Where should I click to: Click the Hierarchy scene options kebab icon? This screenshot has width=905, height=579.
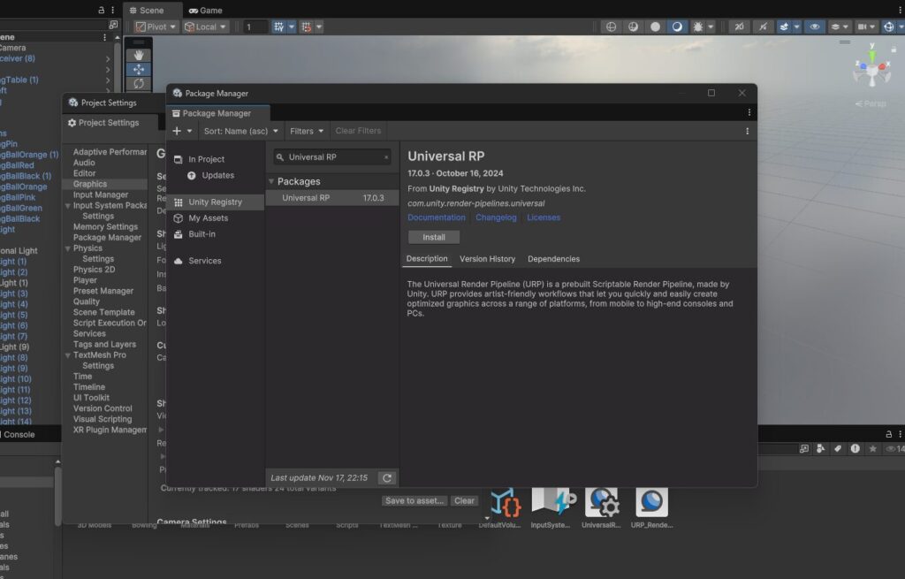104,37
